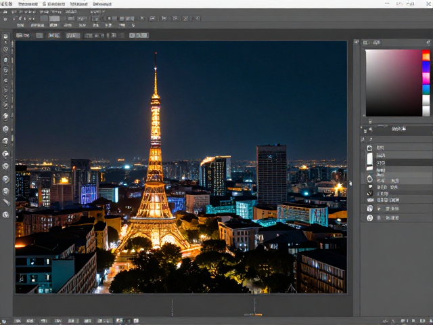The height and width of the screenshot is (325, 433).
Task: Open the menu icon at the color panel's corner
Action: [x=428, y=43]
